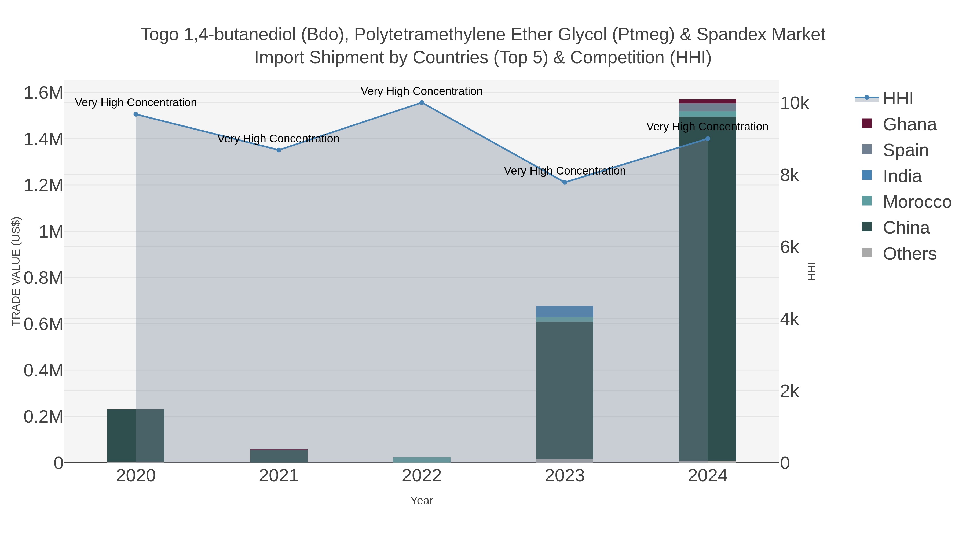The height and width of the screenshot is (543, 966).
Task: Click the 2024 x-axis label
Action: pos(708,476)
